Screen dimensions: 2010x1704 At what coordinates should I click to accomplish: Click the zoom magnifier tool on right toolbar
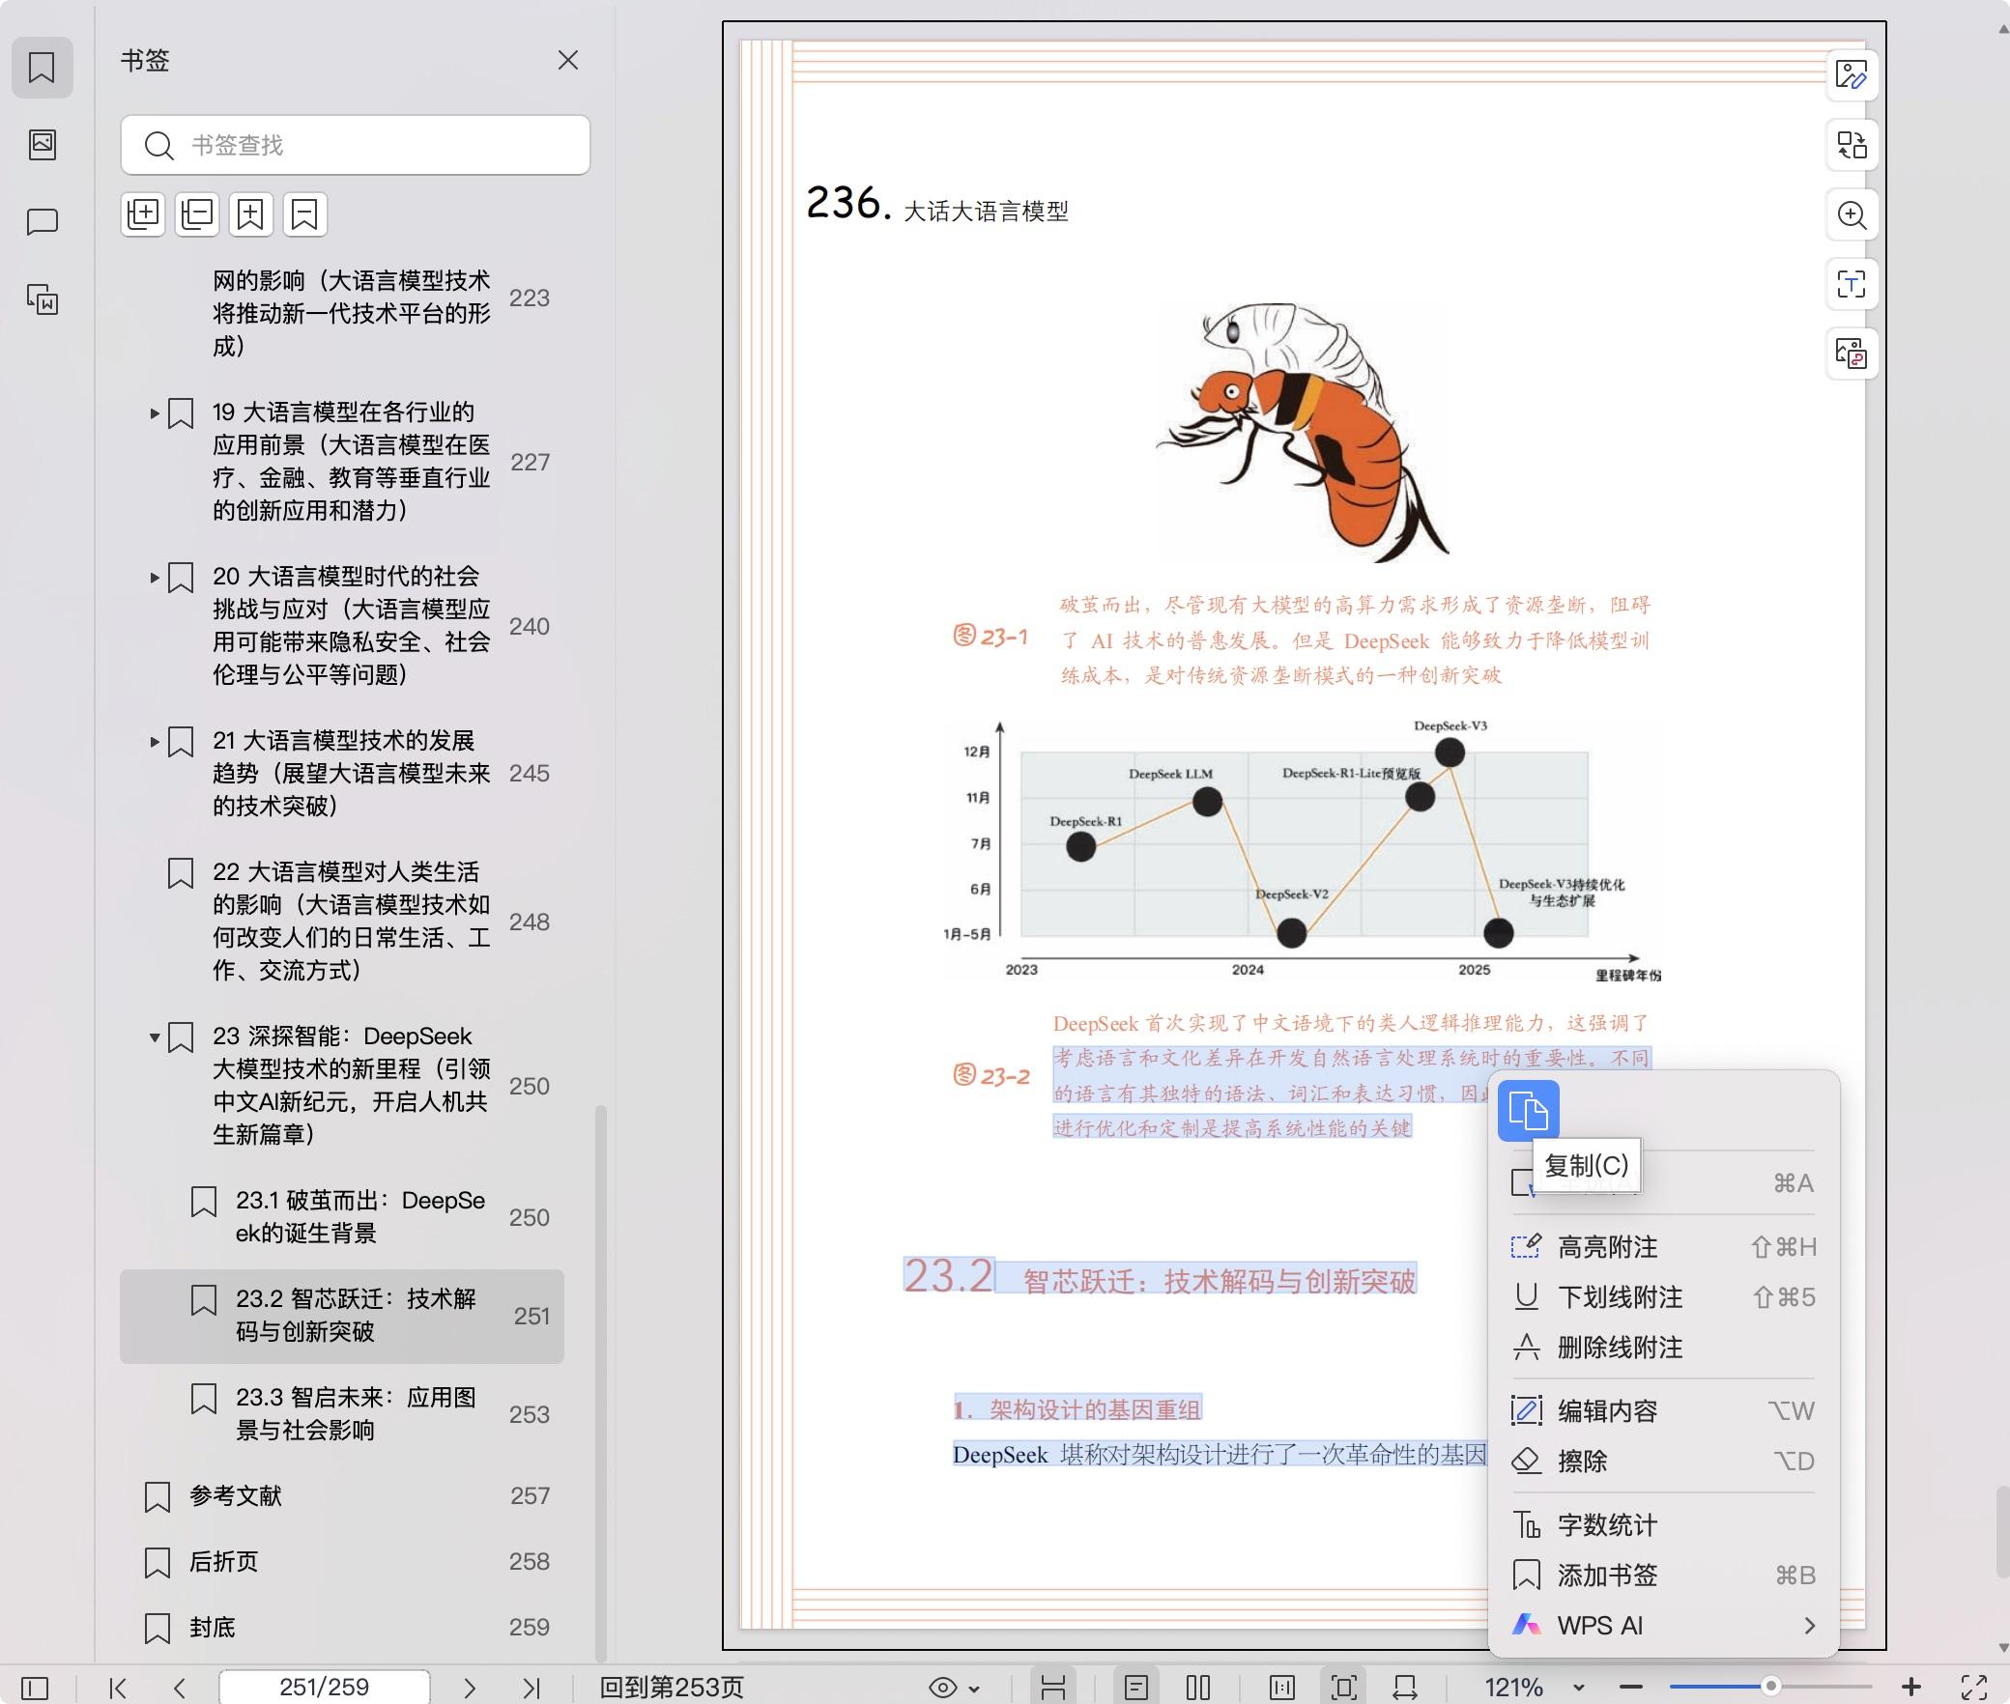click(x=1851, y=214)
